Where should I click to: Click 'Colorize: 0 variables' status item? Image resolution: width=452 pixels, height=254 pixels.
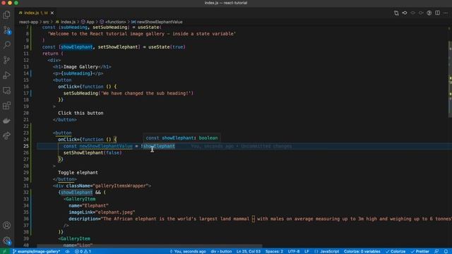(x=362, y=251)
